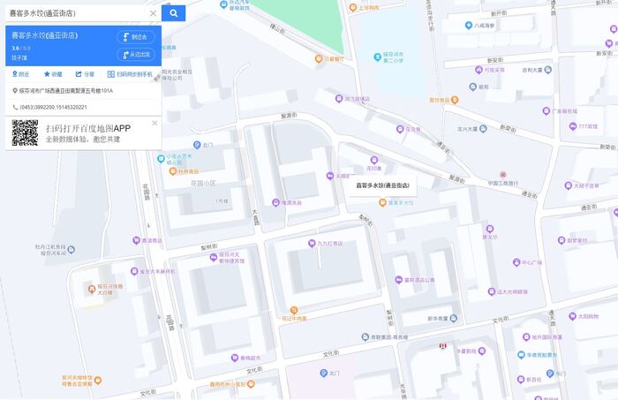Viewport: 618px width, 400px height.
Task: Click the search text input field
Action: click(x=76, y=13)
